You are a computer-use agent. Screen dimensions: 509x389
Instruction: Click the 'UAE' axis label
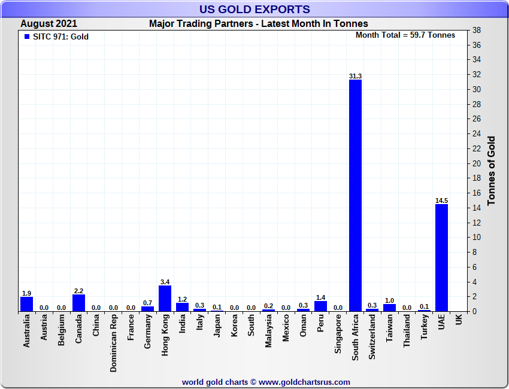441,322
